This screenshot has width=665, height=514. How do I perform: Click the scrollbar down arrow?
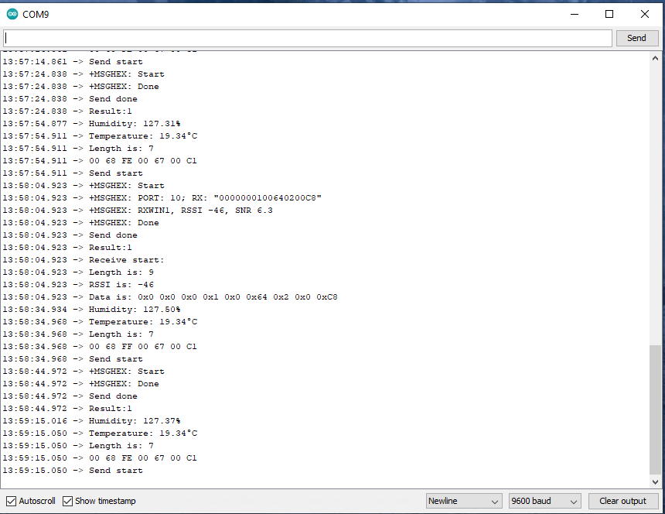pyautogui.click(x=656, y=481)
